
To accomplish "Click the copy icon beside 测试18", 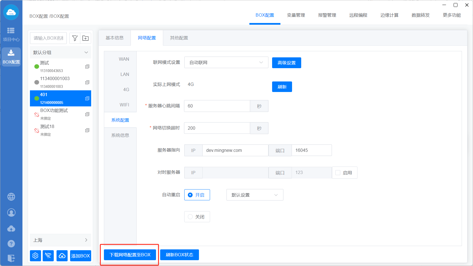I will pyautogui.click(x=87, y=130).
